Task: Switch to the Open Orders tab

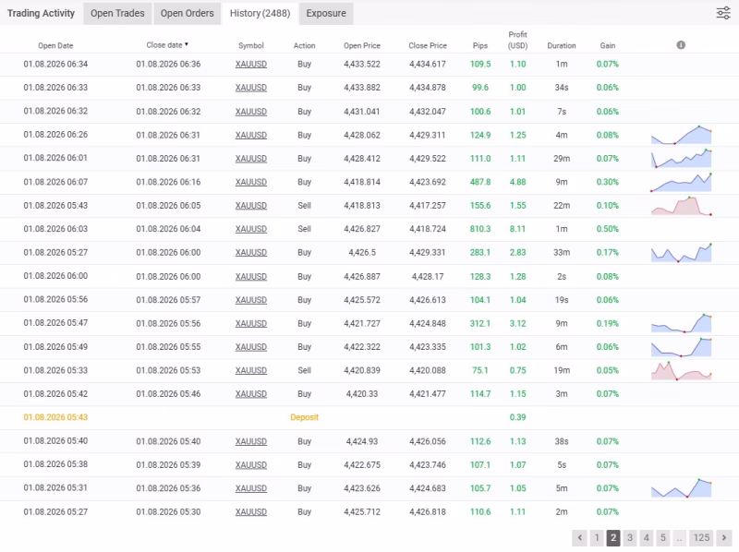Action: (x=187, y=13)
